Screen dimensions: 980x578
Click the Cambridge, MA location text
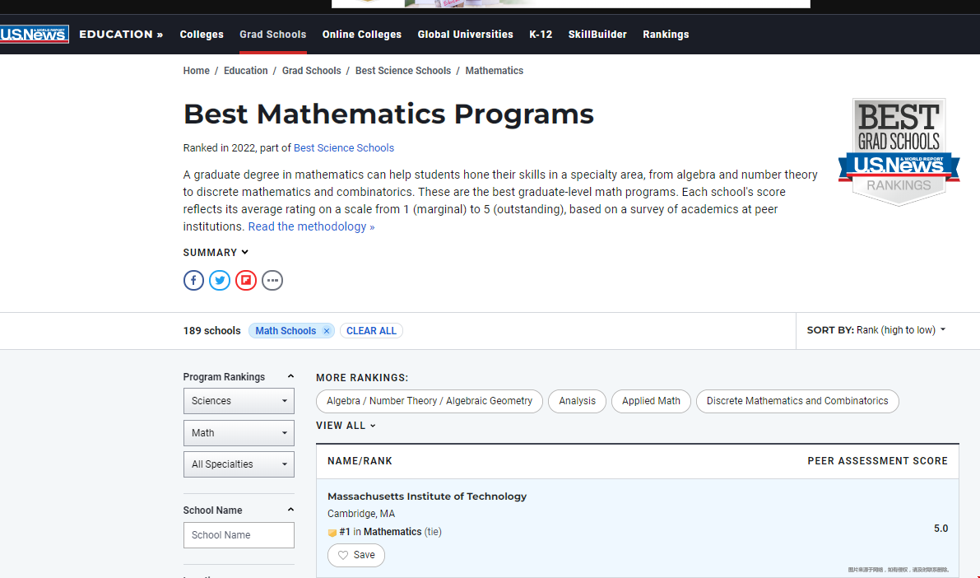coord(361,514)
